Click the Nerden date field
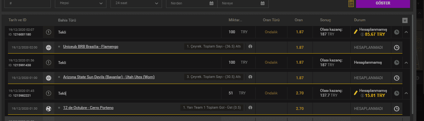Screen dimensions: 424x121 [x=192, y=3]
